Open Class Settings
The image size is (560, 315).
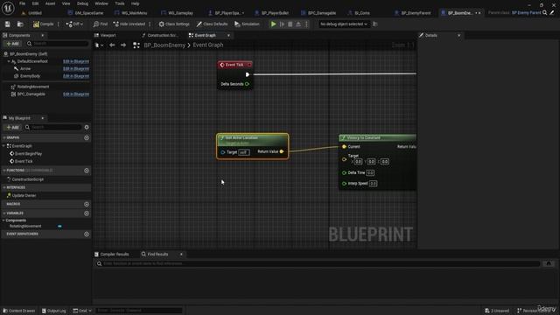pyautogui.click(x=174, y=24)
